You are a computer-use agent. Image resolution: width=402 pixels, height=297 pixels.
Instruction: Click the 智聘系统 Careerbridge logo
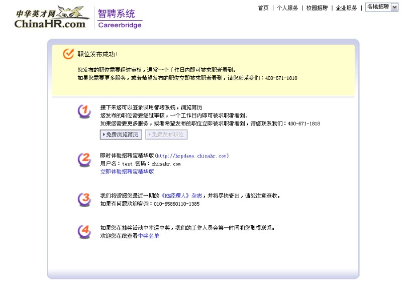coord(120,18)
